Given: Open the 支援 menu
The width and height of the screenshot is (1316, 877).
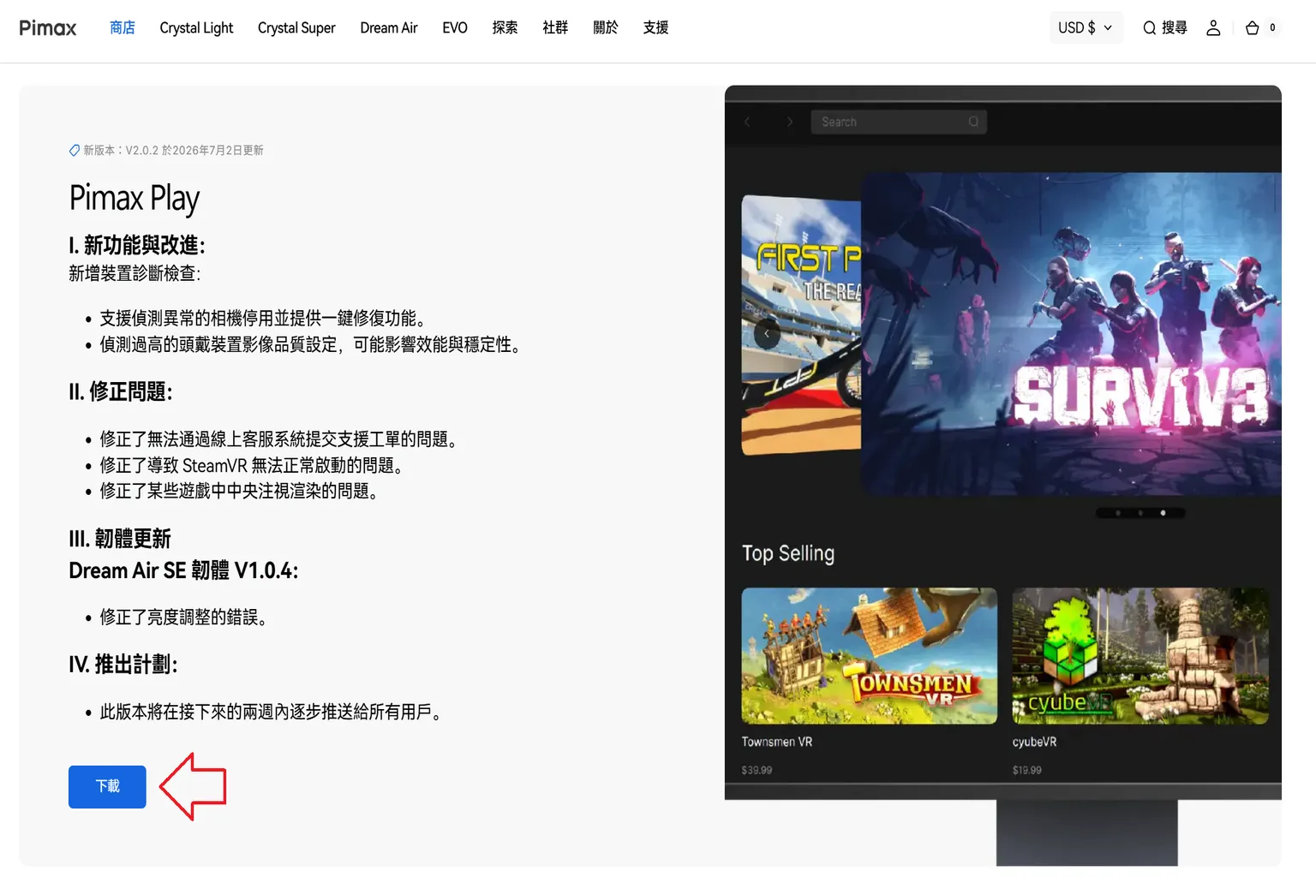Looking at the screenshot, I should click(655, 27).
